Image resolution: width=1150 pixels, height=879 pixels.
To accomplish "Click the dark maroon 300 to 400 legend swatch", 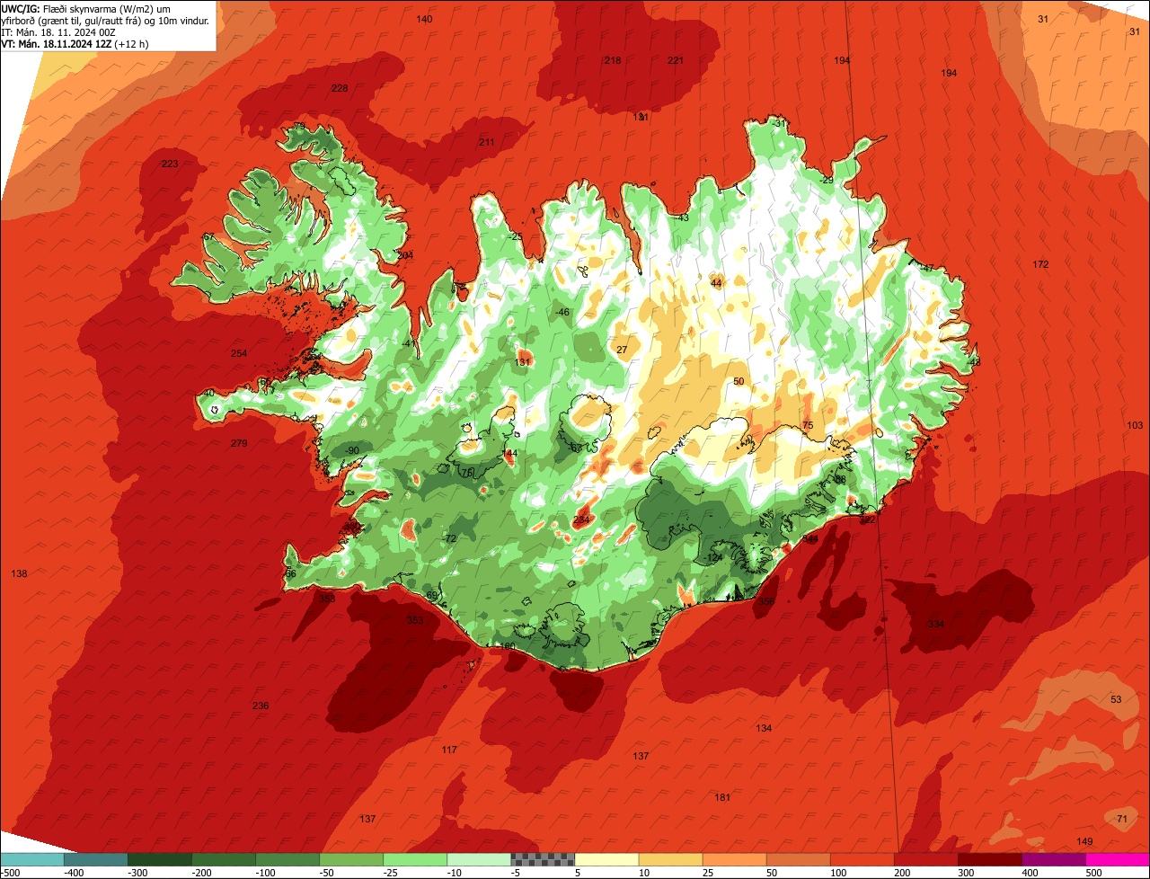I will click(990, 859).
